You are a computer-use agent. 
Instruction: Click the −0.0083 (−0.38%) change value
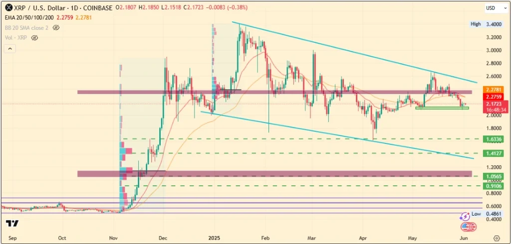tap(228, 7)
